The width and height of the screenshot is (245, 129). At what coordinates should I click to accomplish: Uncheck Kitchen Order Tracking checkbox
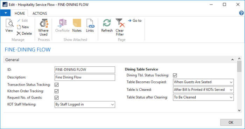57,91
